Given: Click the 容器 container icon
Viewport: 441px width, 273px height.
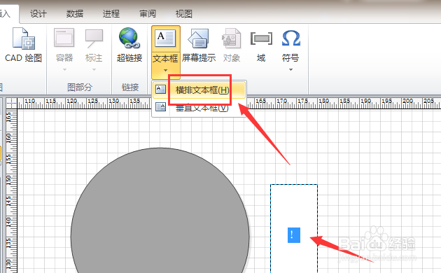Looking at the screenshot, I should click(64, 38).
